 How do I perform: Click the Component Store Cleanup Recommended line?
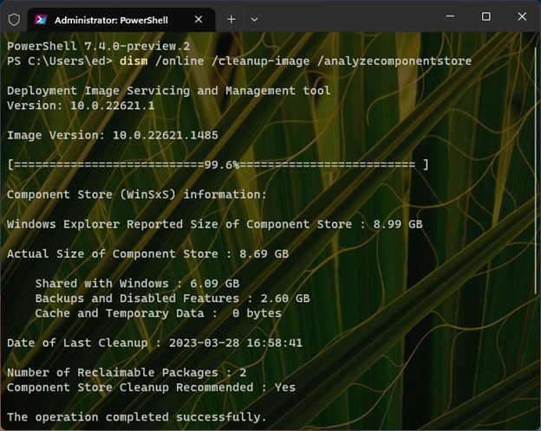point(151,388)
